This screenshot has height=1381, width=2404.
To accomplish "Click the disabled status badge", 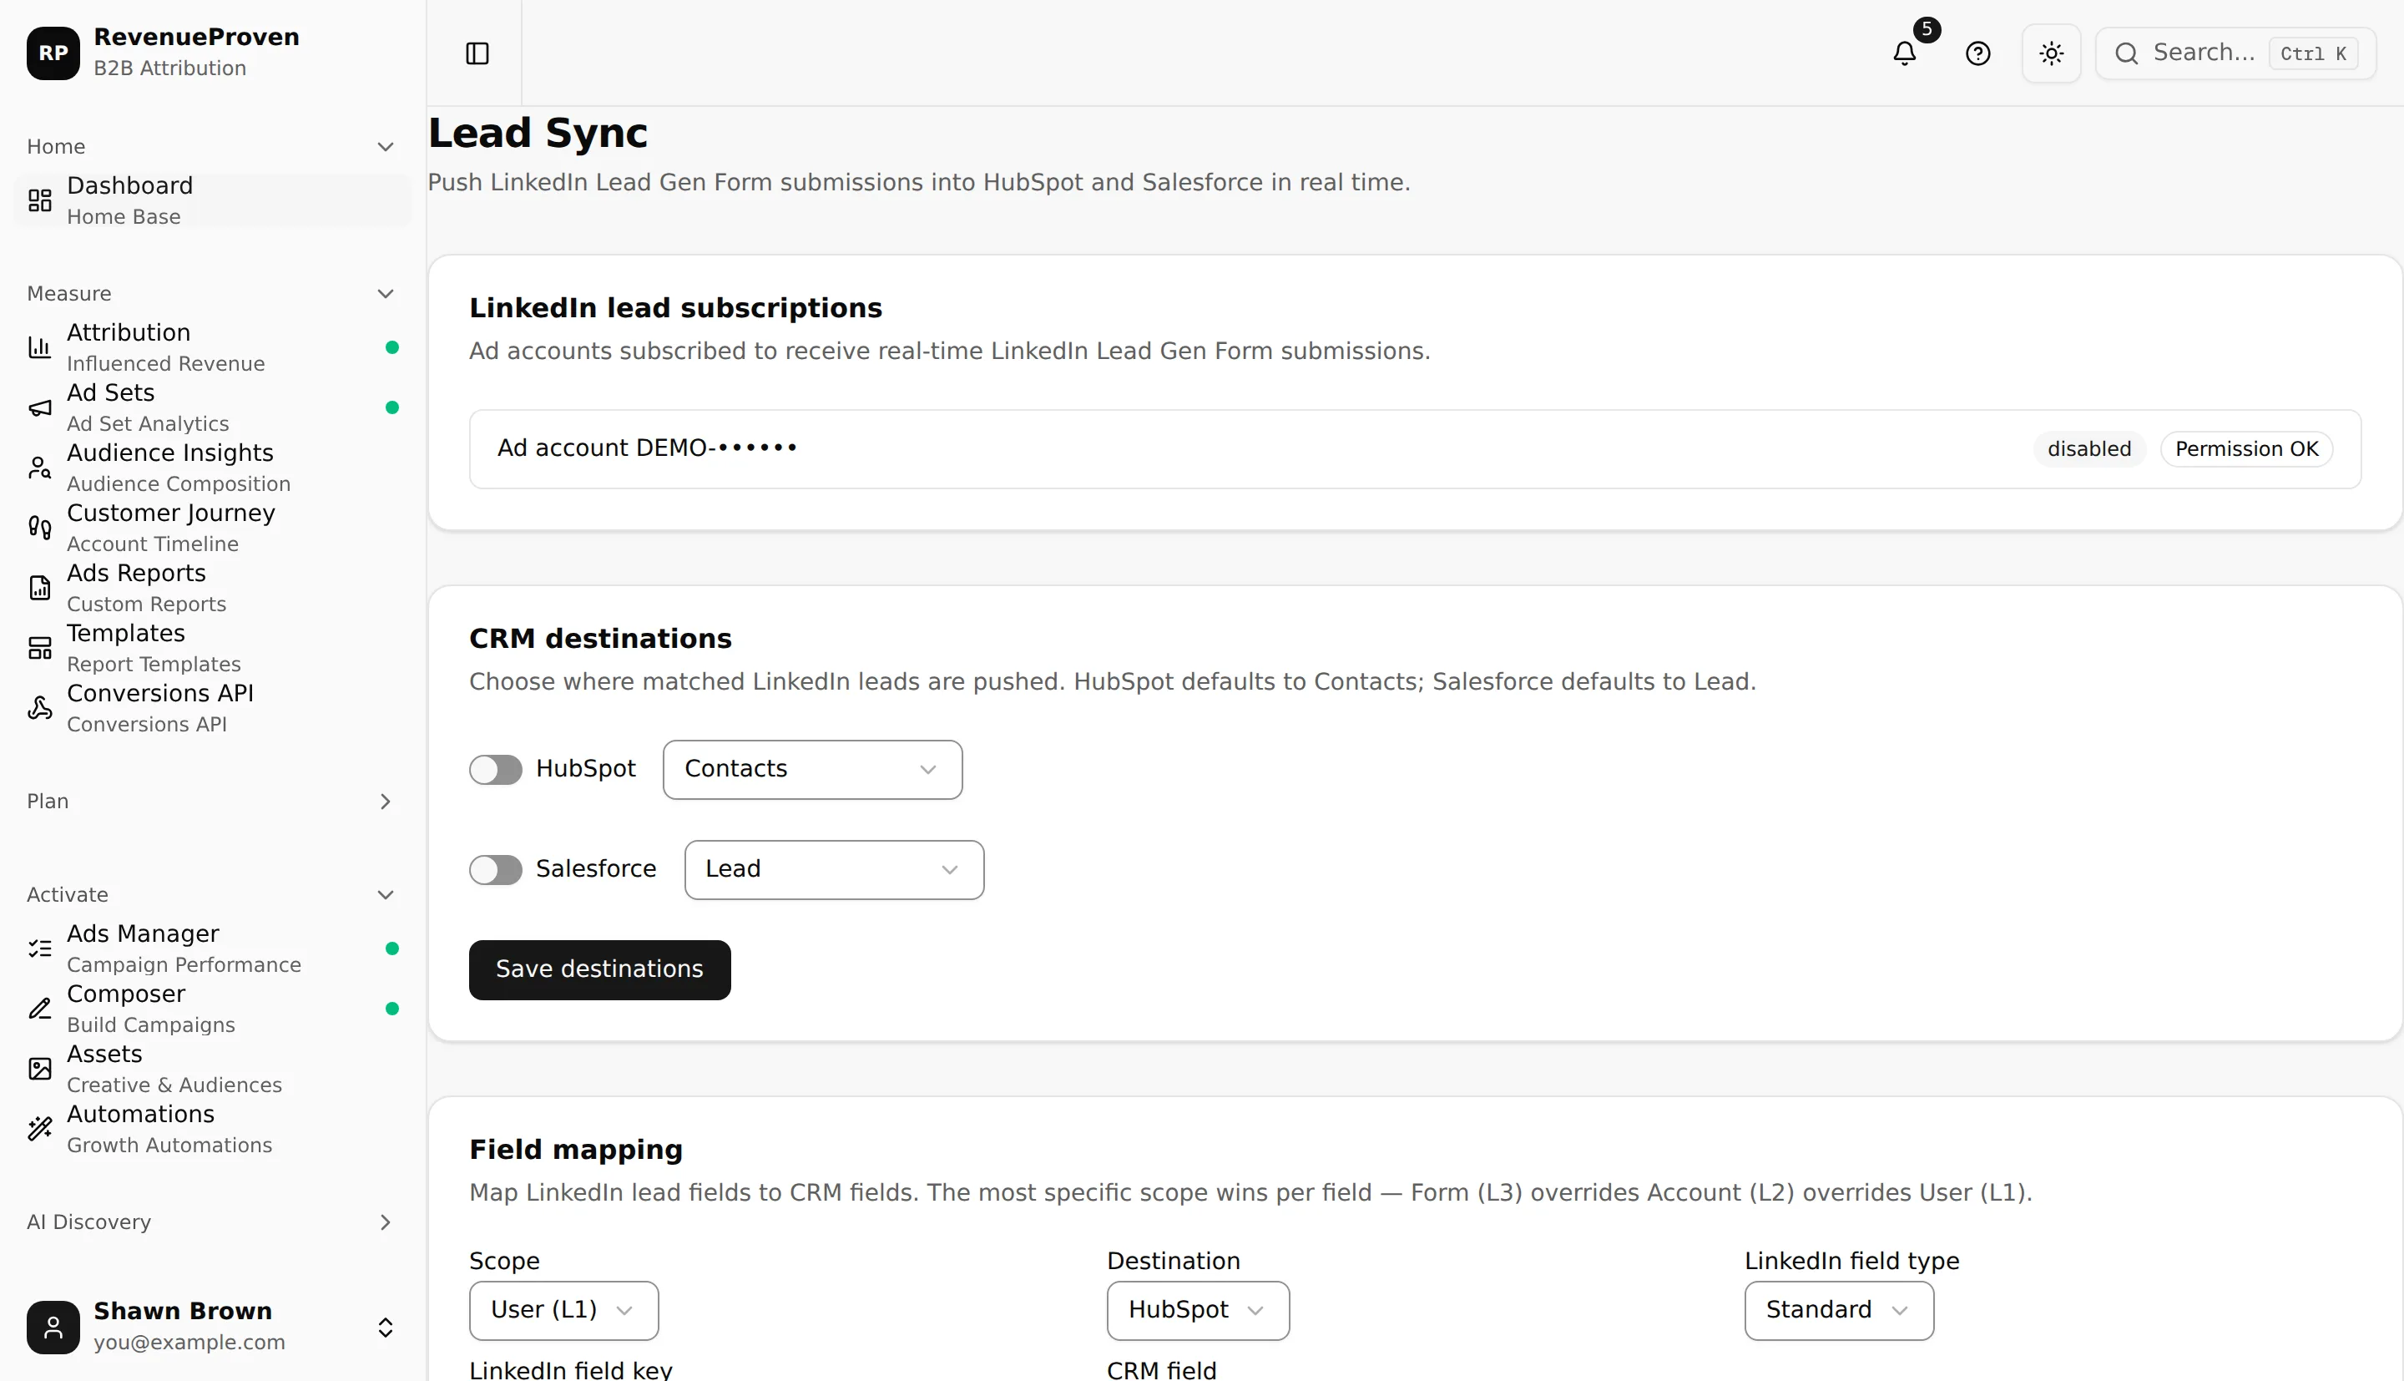I will (2089, 448).
